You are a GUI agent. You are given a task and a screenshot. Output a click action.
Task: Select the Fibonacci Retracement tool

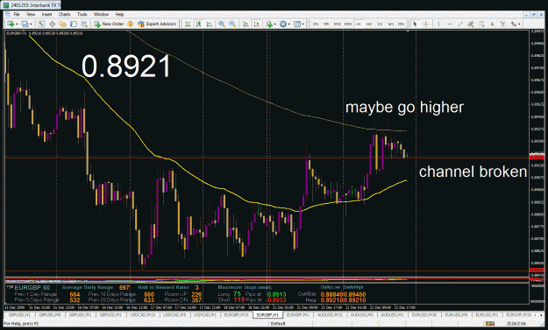(481, 24)
